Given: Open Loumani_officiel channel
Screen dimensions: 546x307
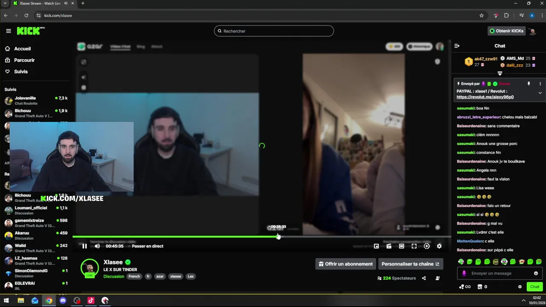Looking at the screenshot, I should click(x=36, y=210).
